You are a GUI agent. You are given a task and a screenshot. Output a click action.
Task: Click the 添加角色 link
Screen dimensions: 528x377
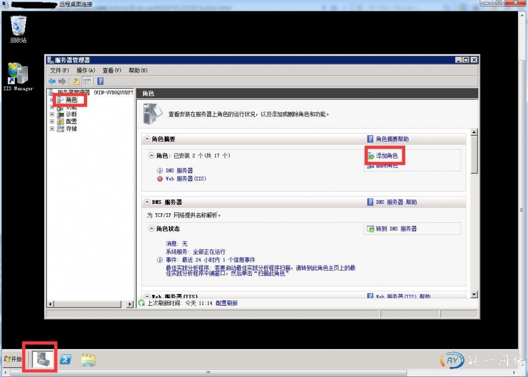(386, 156)
